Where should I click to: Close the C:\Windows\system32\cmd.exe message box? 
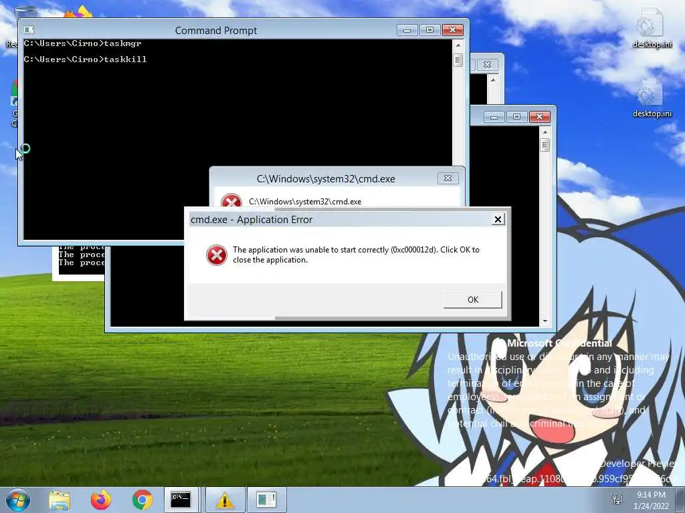click(448, 178)
